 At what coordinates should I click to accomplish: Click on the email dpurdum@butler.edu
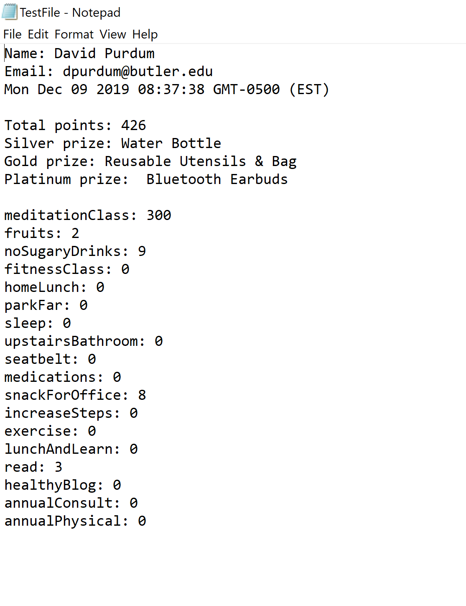coord(138,72)
